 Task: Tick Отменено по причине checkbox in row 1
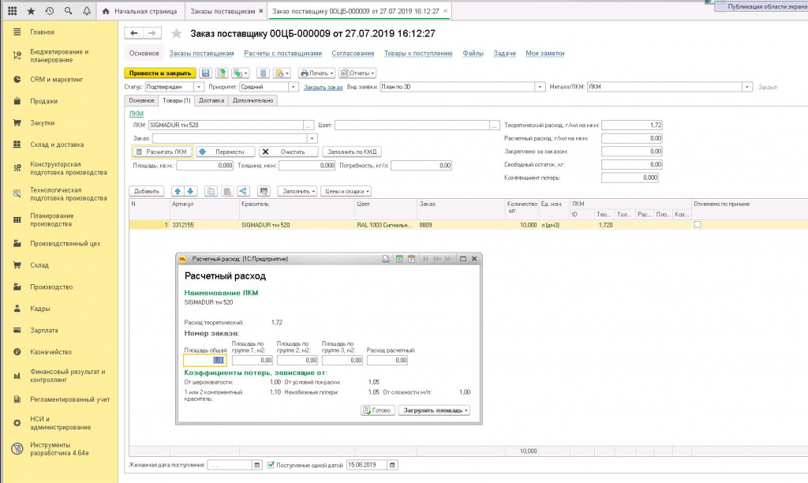(698, 225)
